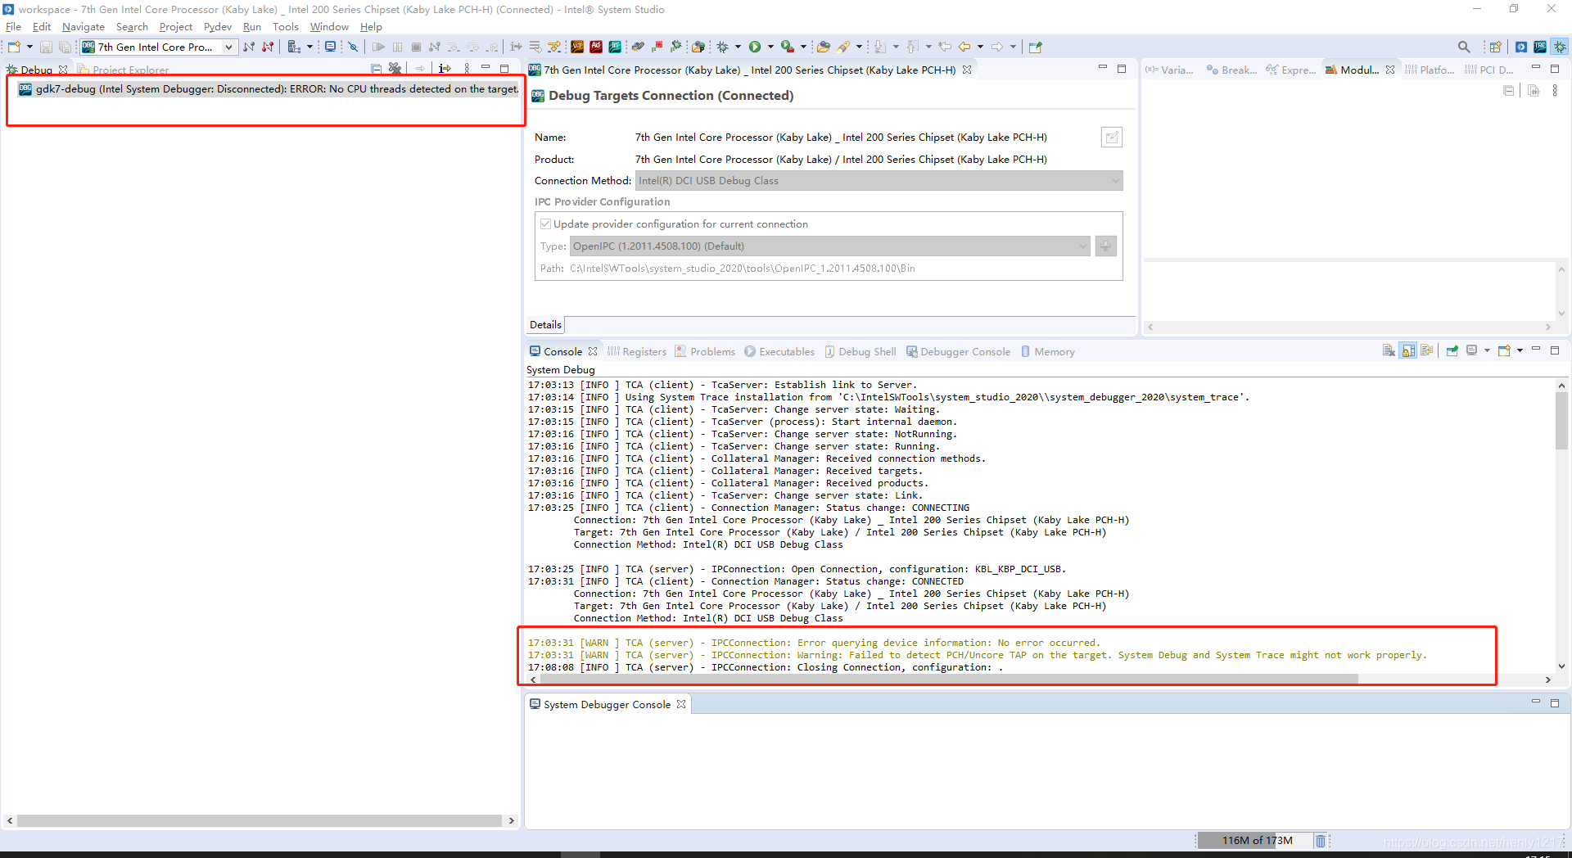Click the add provider plus button
Viewport: 1572px width, 858px height.
click(x=1106, y=246)
